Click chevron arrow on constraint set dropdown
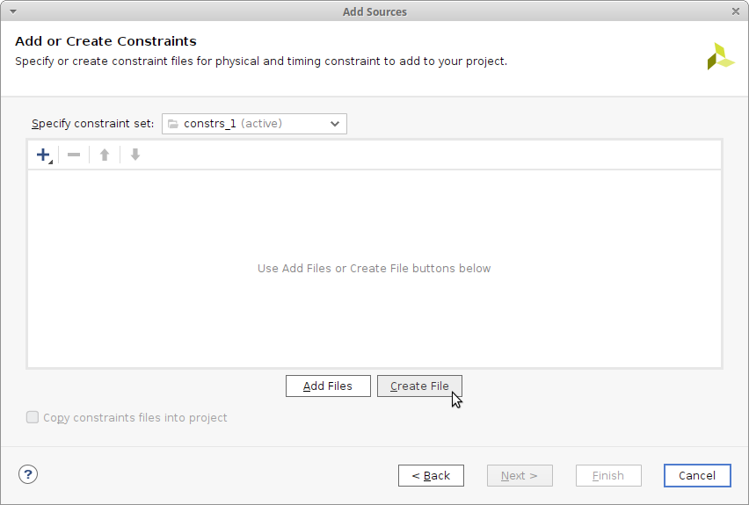This screenshot has width=749, height=505. coord(335,124)
